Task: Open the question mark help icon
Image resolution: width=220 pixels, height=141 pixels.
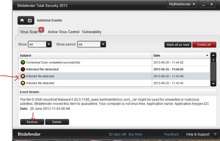Action: point(215,135)
